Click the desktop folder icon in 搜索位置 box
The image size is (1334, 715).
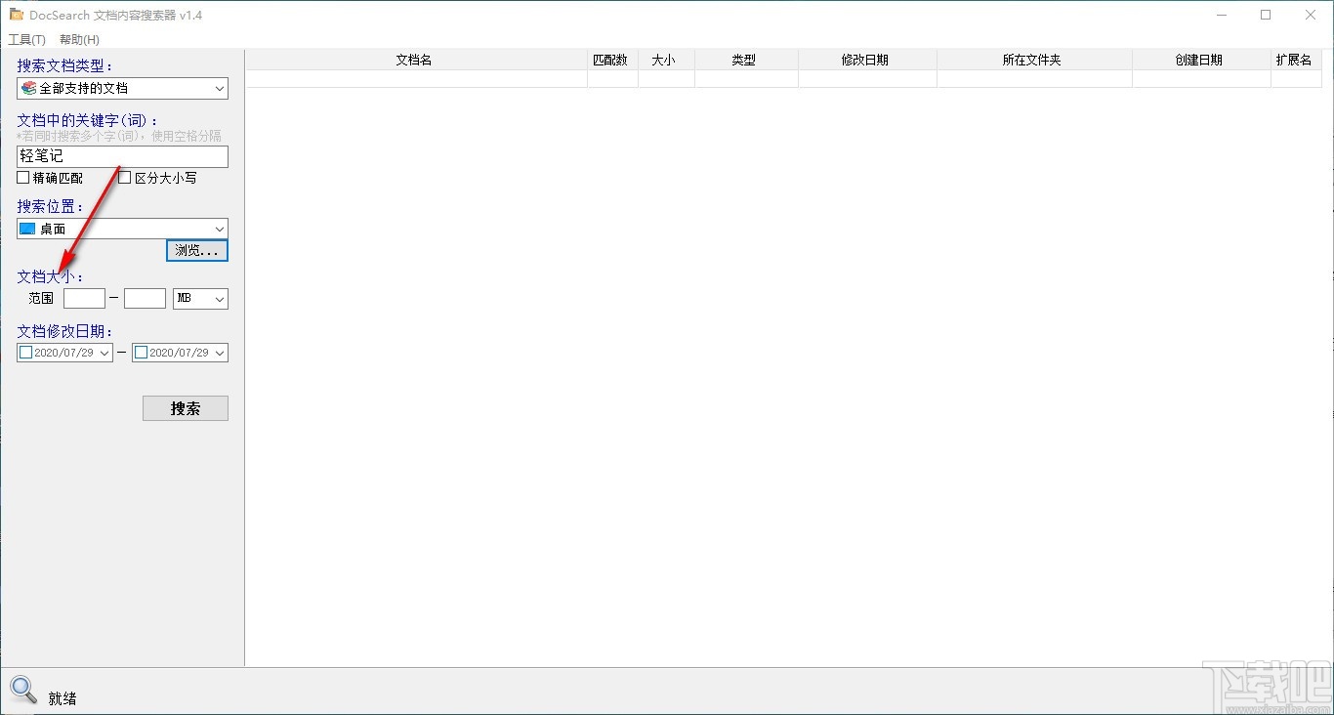point(25,228)
